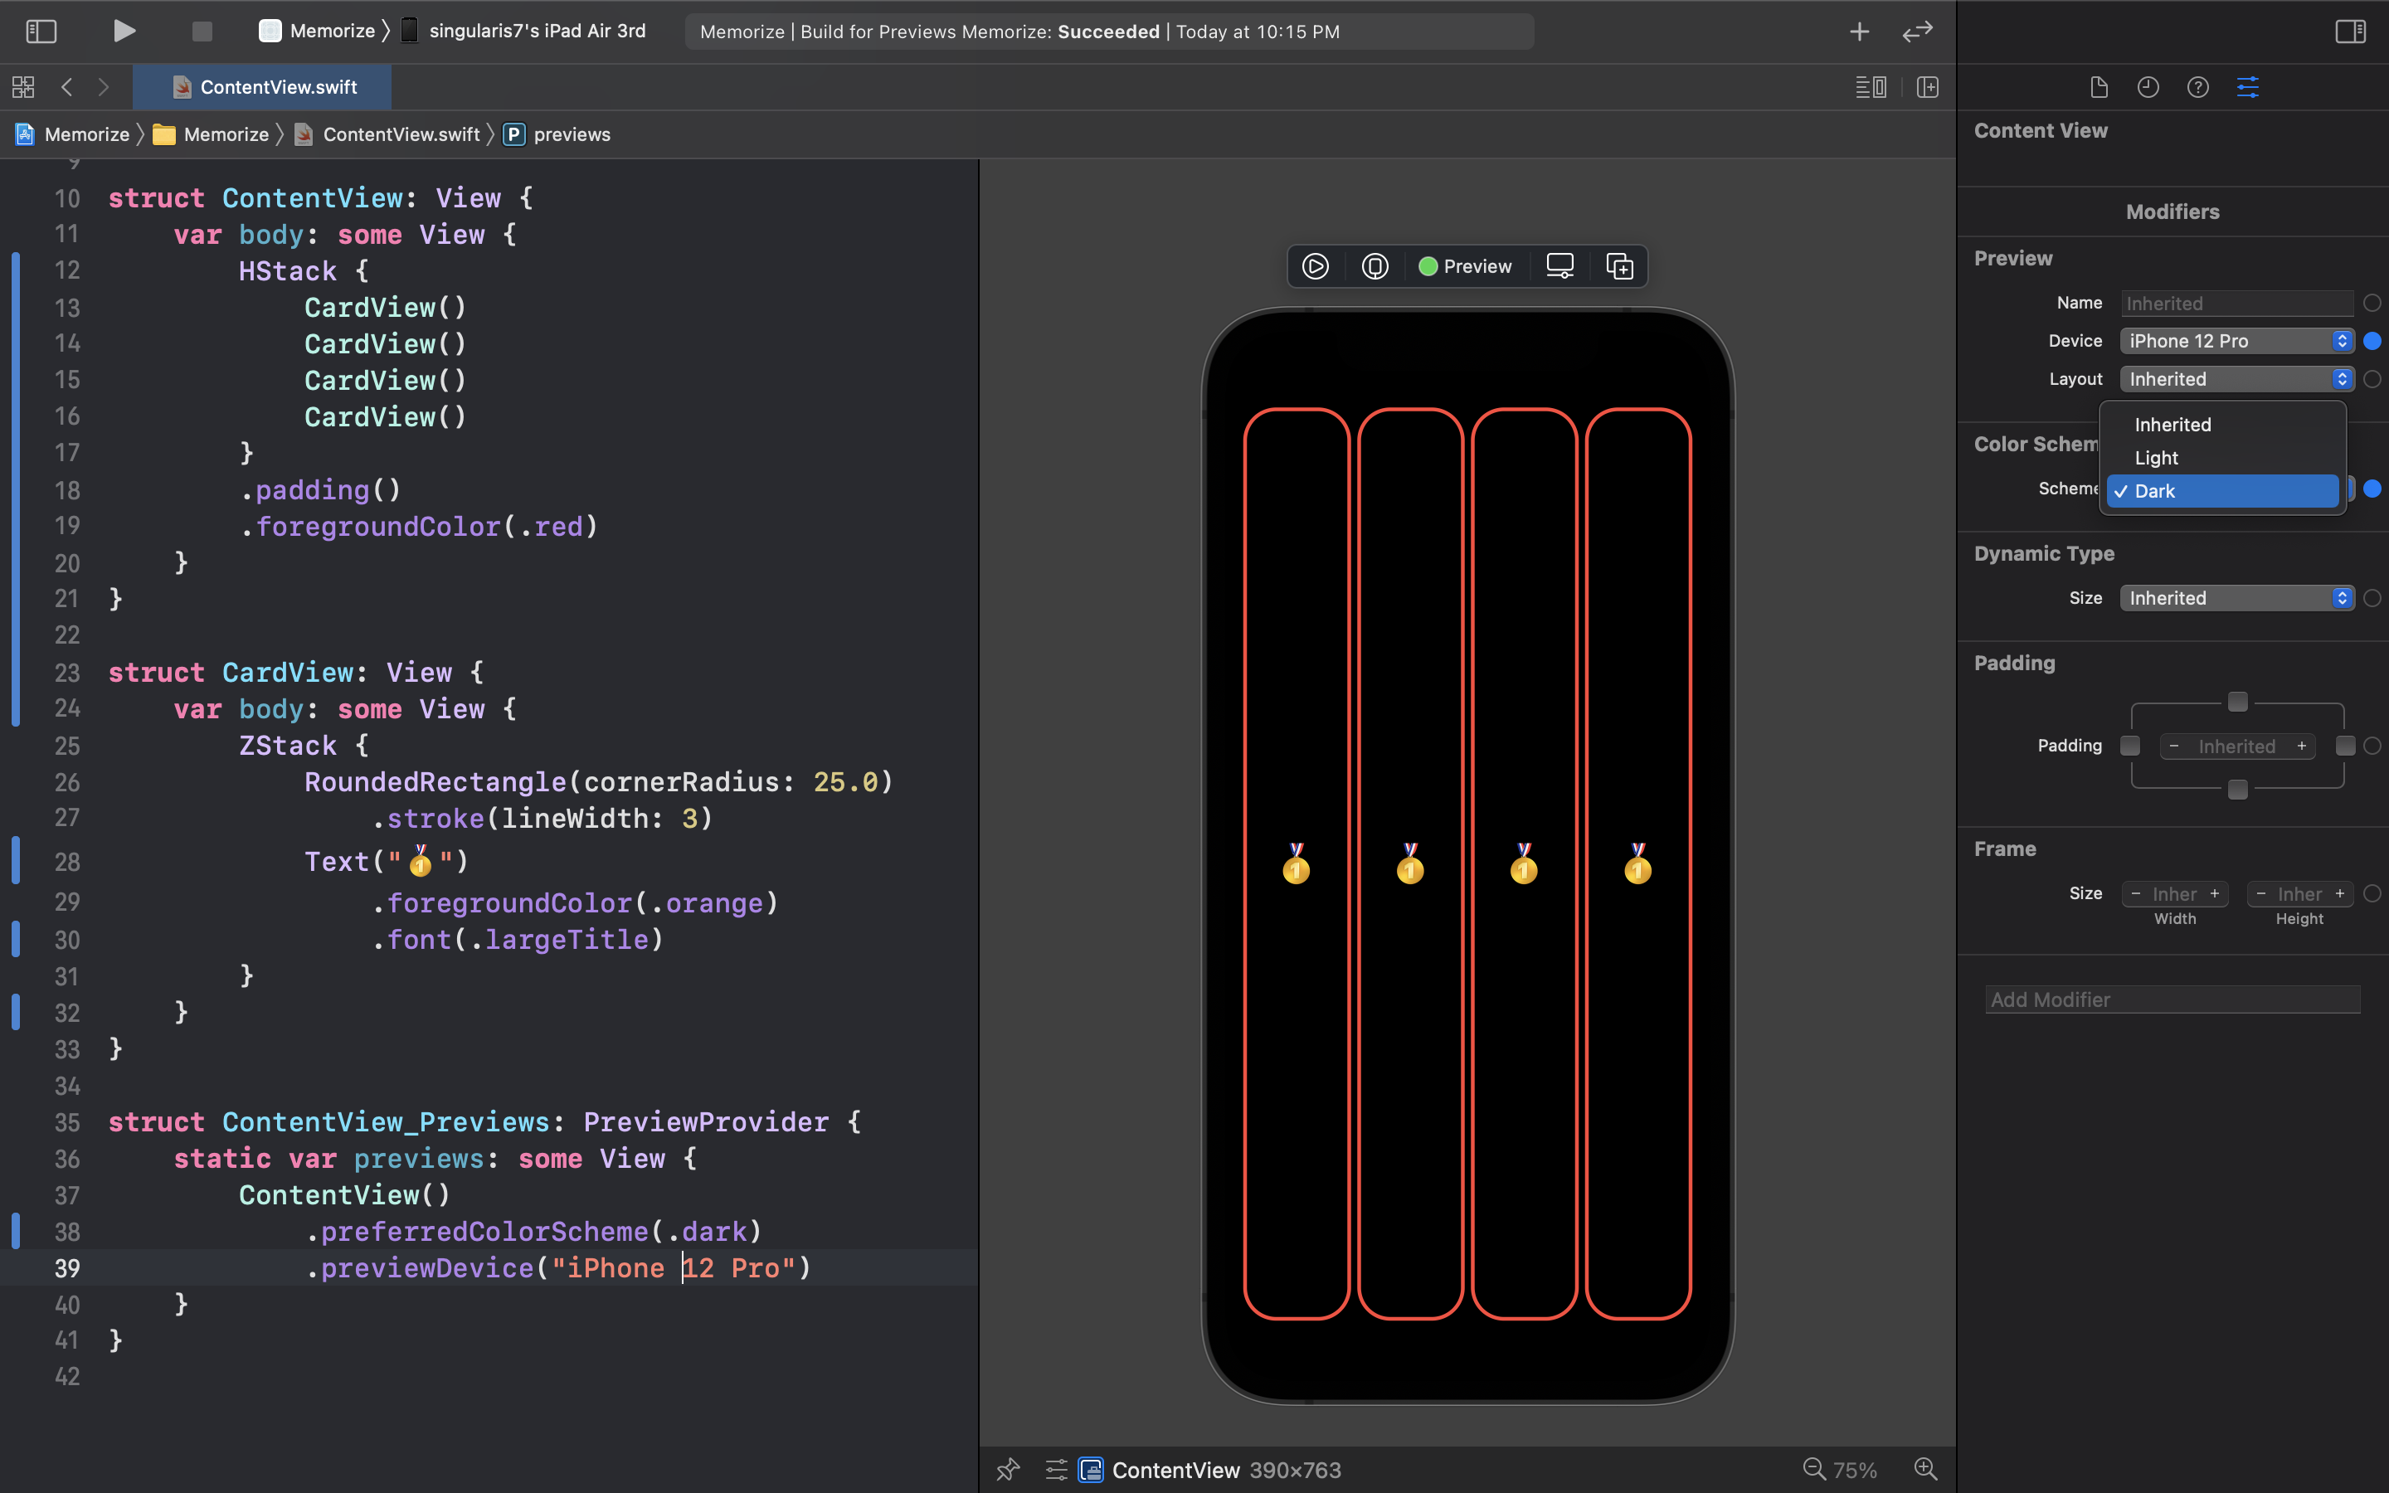Select Light in the color scheme menu
This screenshot has width=2389, height=1493.
point(2156,458)
